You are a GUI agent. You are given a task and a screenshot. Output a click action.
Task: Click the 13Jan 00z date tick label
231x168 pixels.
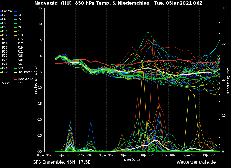point(210,155)
